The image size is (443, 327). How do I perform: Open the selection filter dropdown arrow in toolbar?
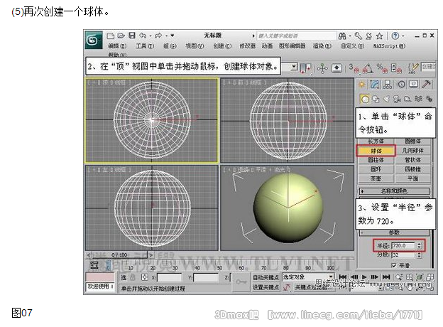(294, 68)
